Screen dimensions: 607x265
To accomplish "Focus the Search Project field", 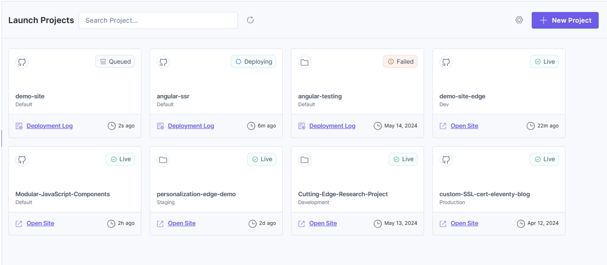I will pyautogui.click(x=158, y=20).
